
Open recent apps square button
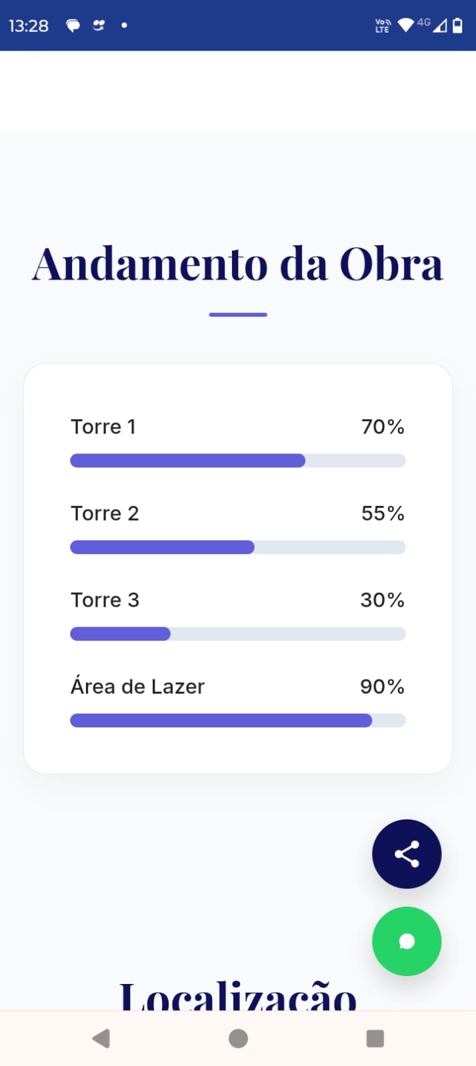tap(375, 1038)
